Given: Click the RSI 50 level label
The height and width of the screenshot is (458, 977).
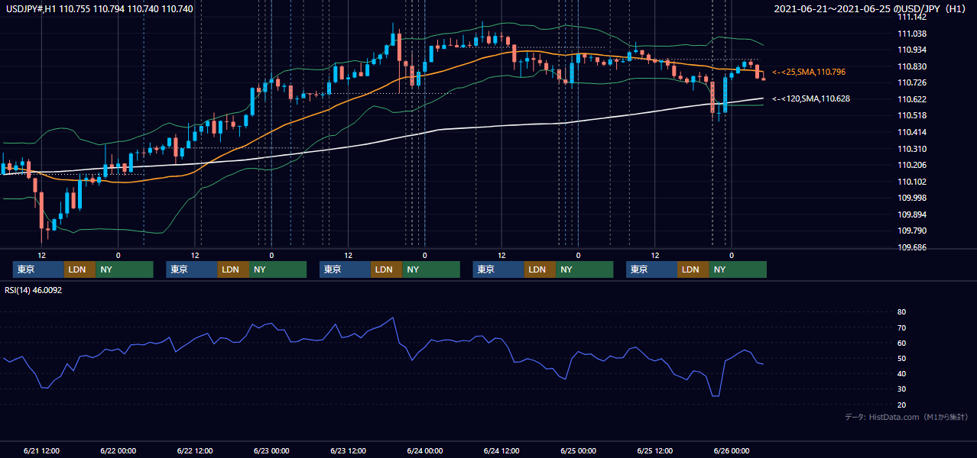Looking at the screenshot, I should [901, 358].
